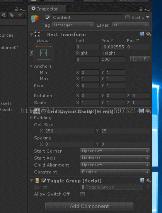
Task: Open Grid Layout Group gear settings menu
Action: pyautogui.click(x=148, y=111)
